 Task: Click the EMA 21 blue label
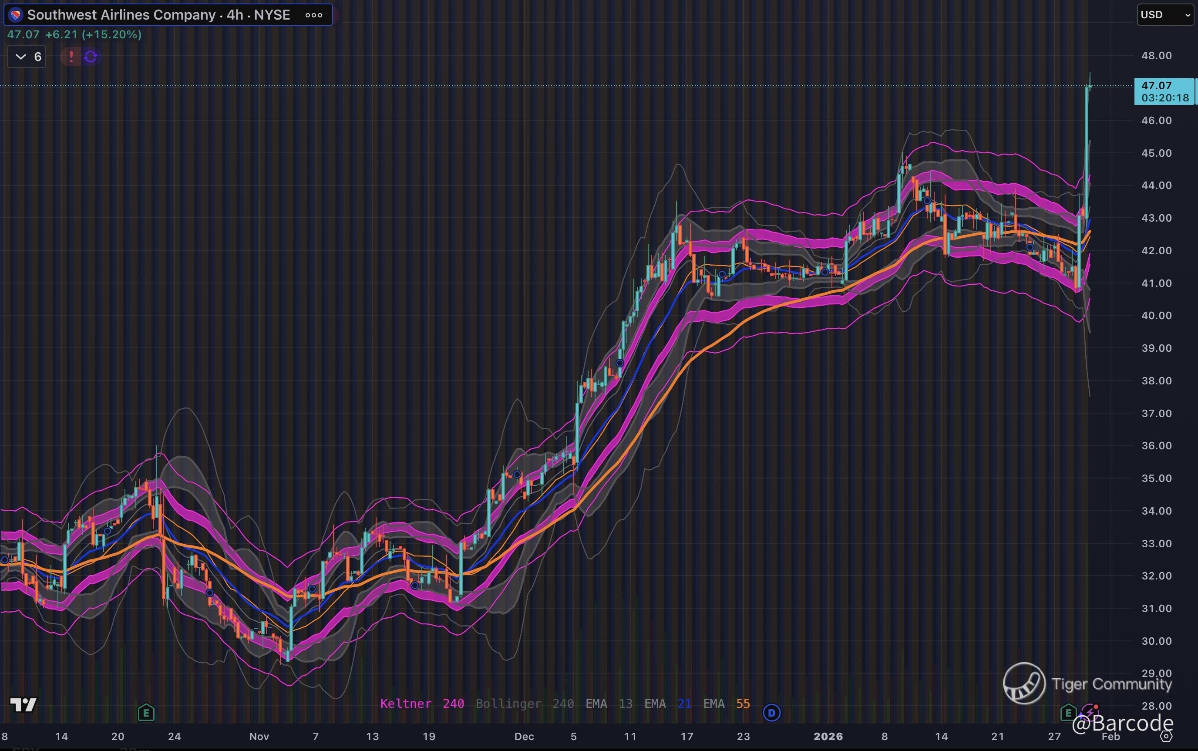click(x=667, y=703)
